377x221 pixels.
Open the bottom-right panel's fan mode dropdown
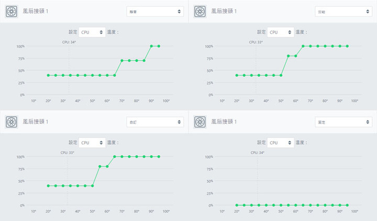tap(343, 122)
